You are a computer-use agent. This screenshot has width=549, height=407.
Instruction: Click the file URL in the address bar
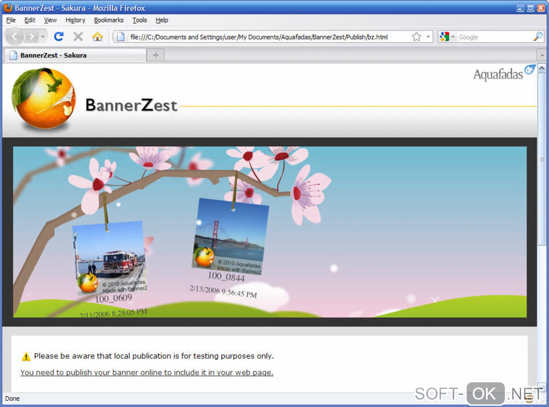259,37
